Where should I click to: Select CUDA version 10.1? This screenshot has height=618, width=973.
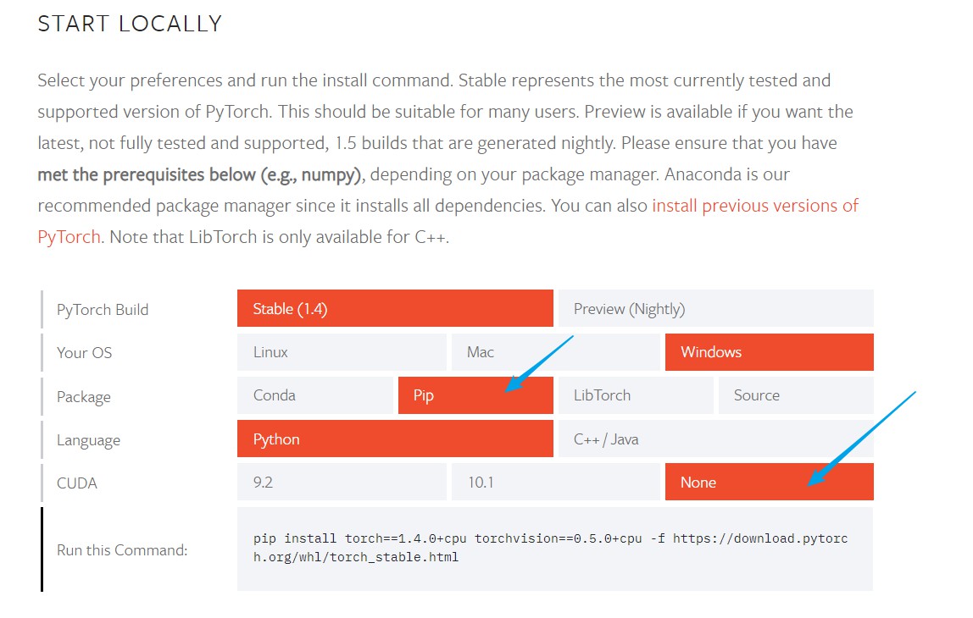(555, 482)
